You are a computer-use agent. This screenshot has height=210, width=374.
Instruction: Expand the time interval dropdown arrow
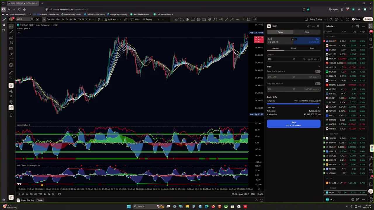93,19
